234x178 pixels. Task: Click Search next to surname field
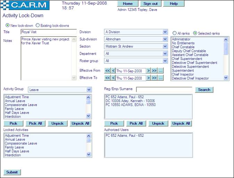204,90
